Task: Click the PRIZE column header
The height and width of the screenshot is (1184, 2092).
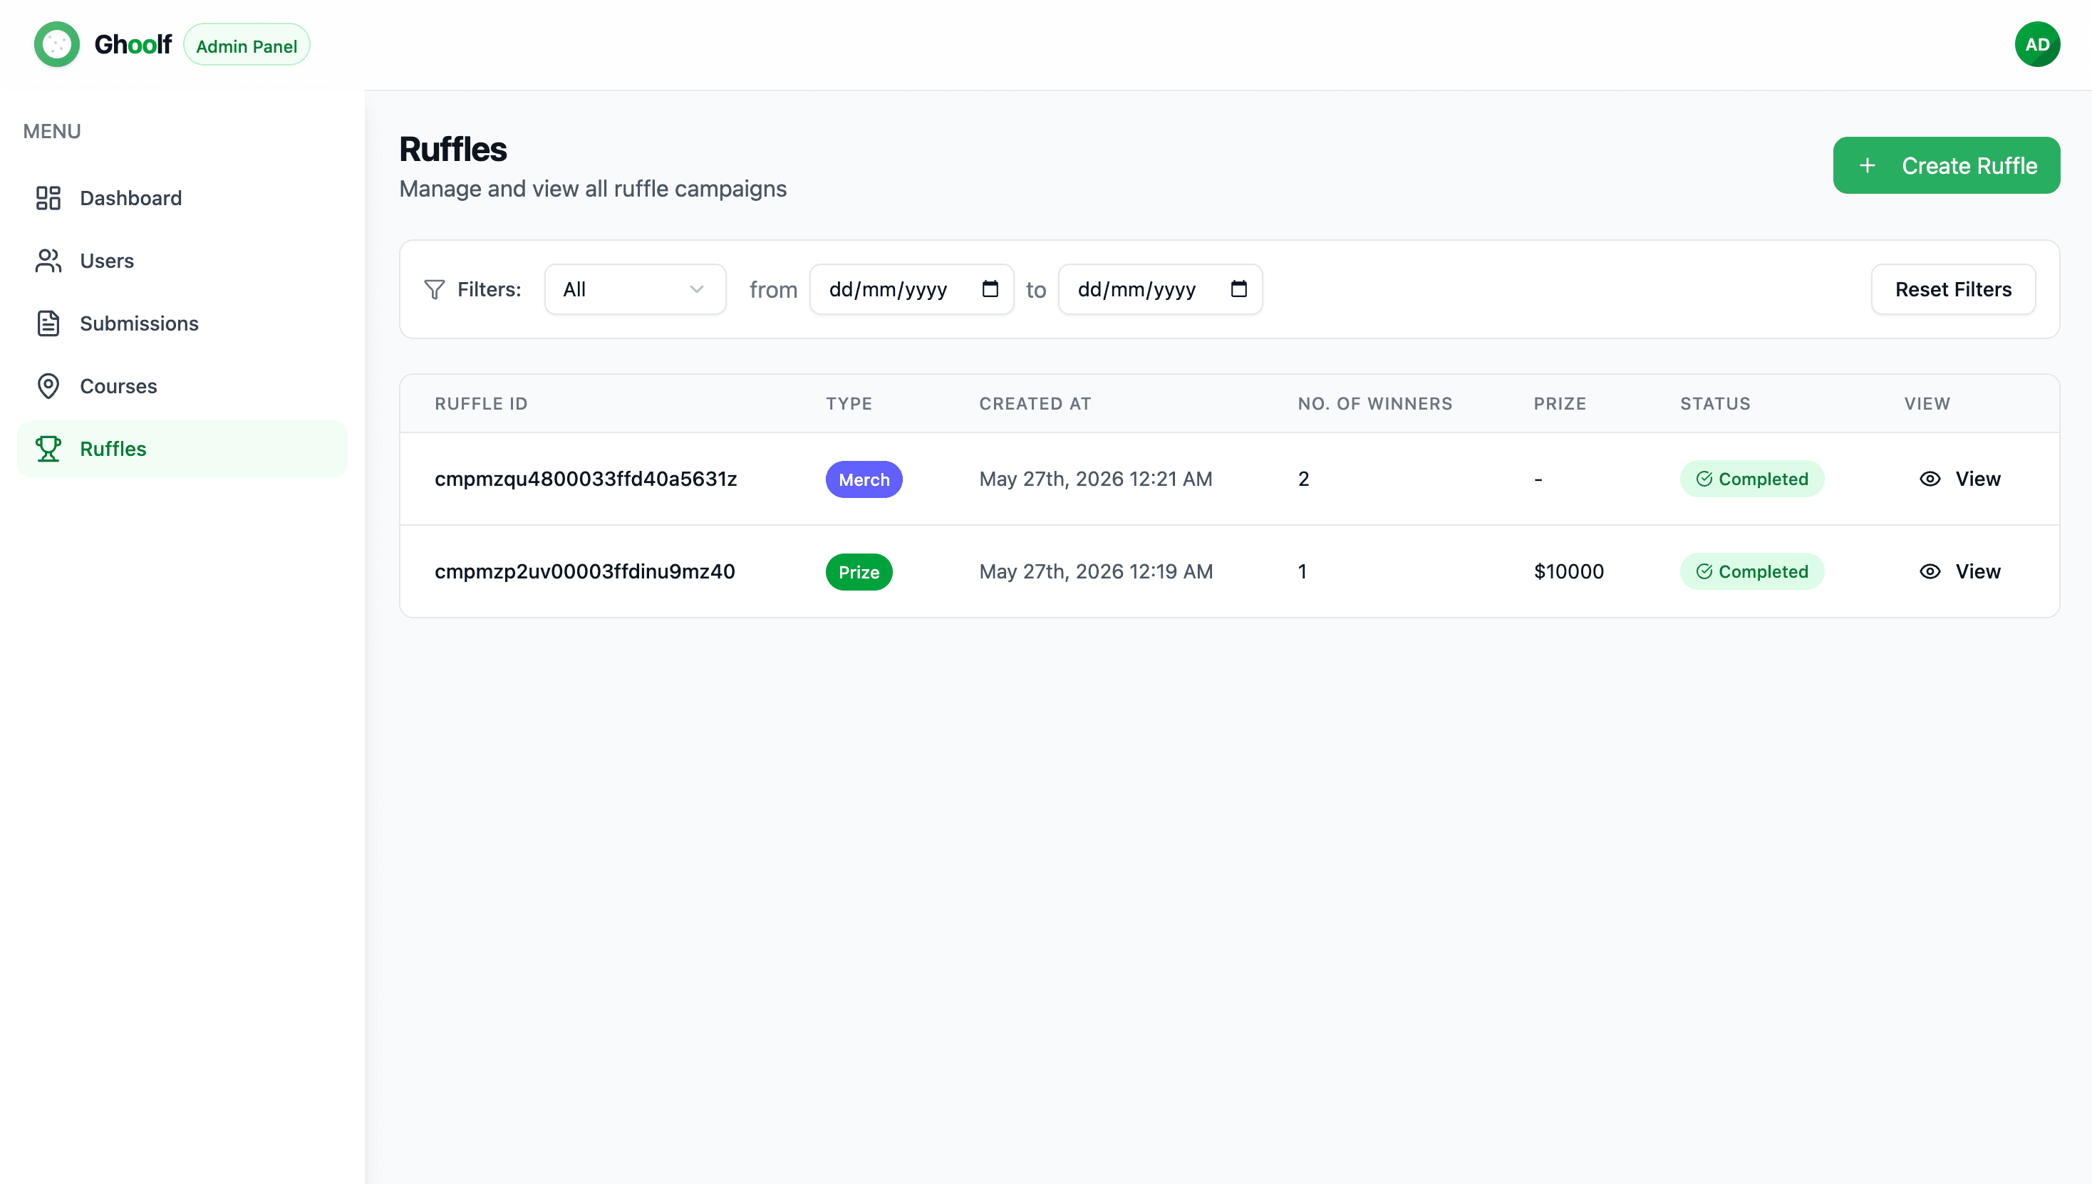Action: pos(1560,403)
